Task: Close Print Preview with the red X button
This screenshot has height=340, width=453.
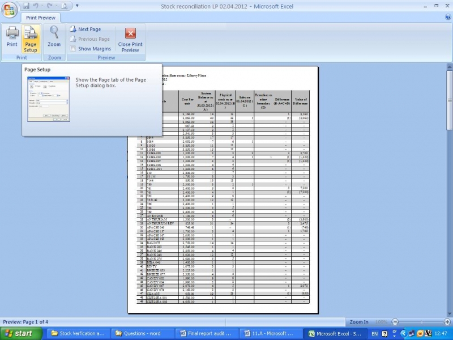Action: coord(130,39)
